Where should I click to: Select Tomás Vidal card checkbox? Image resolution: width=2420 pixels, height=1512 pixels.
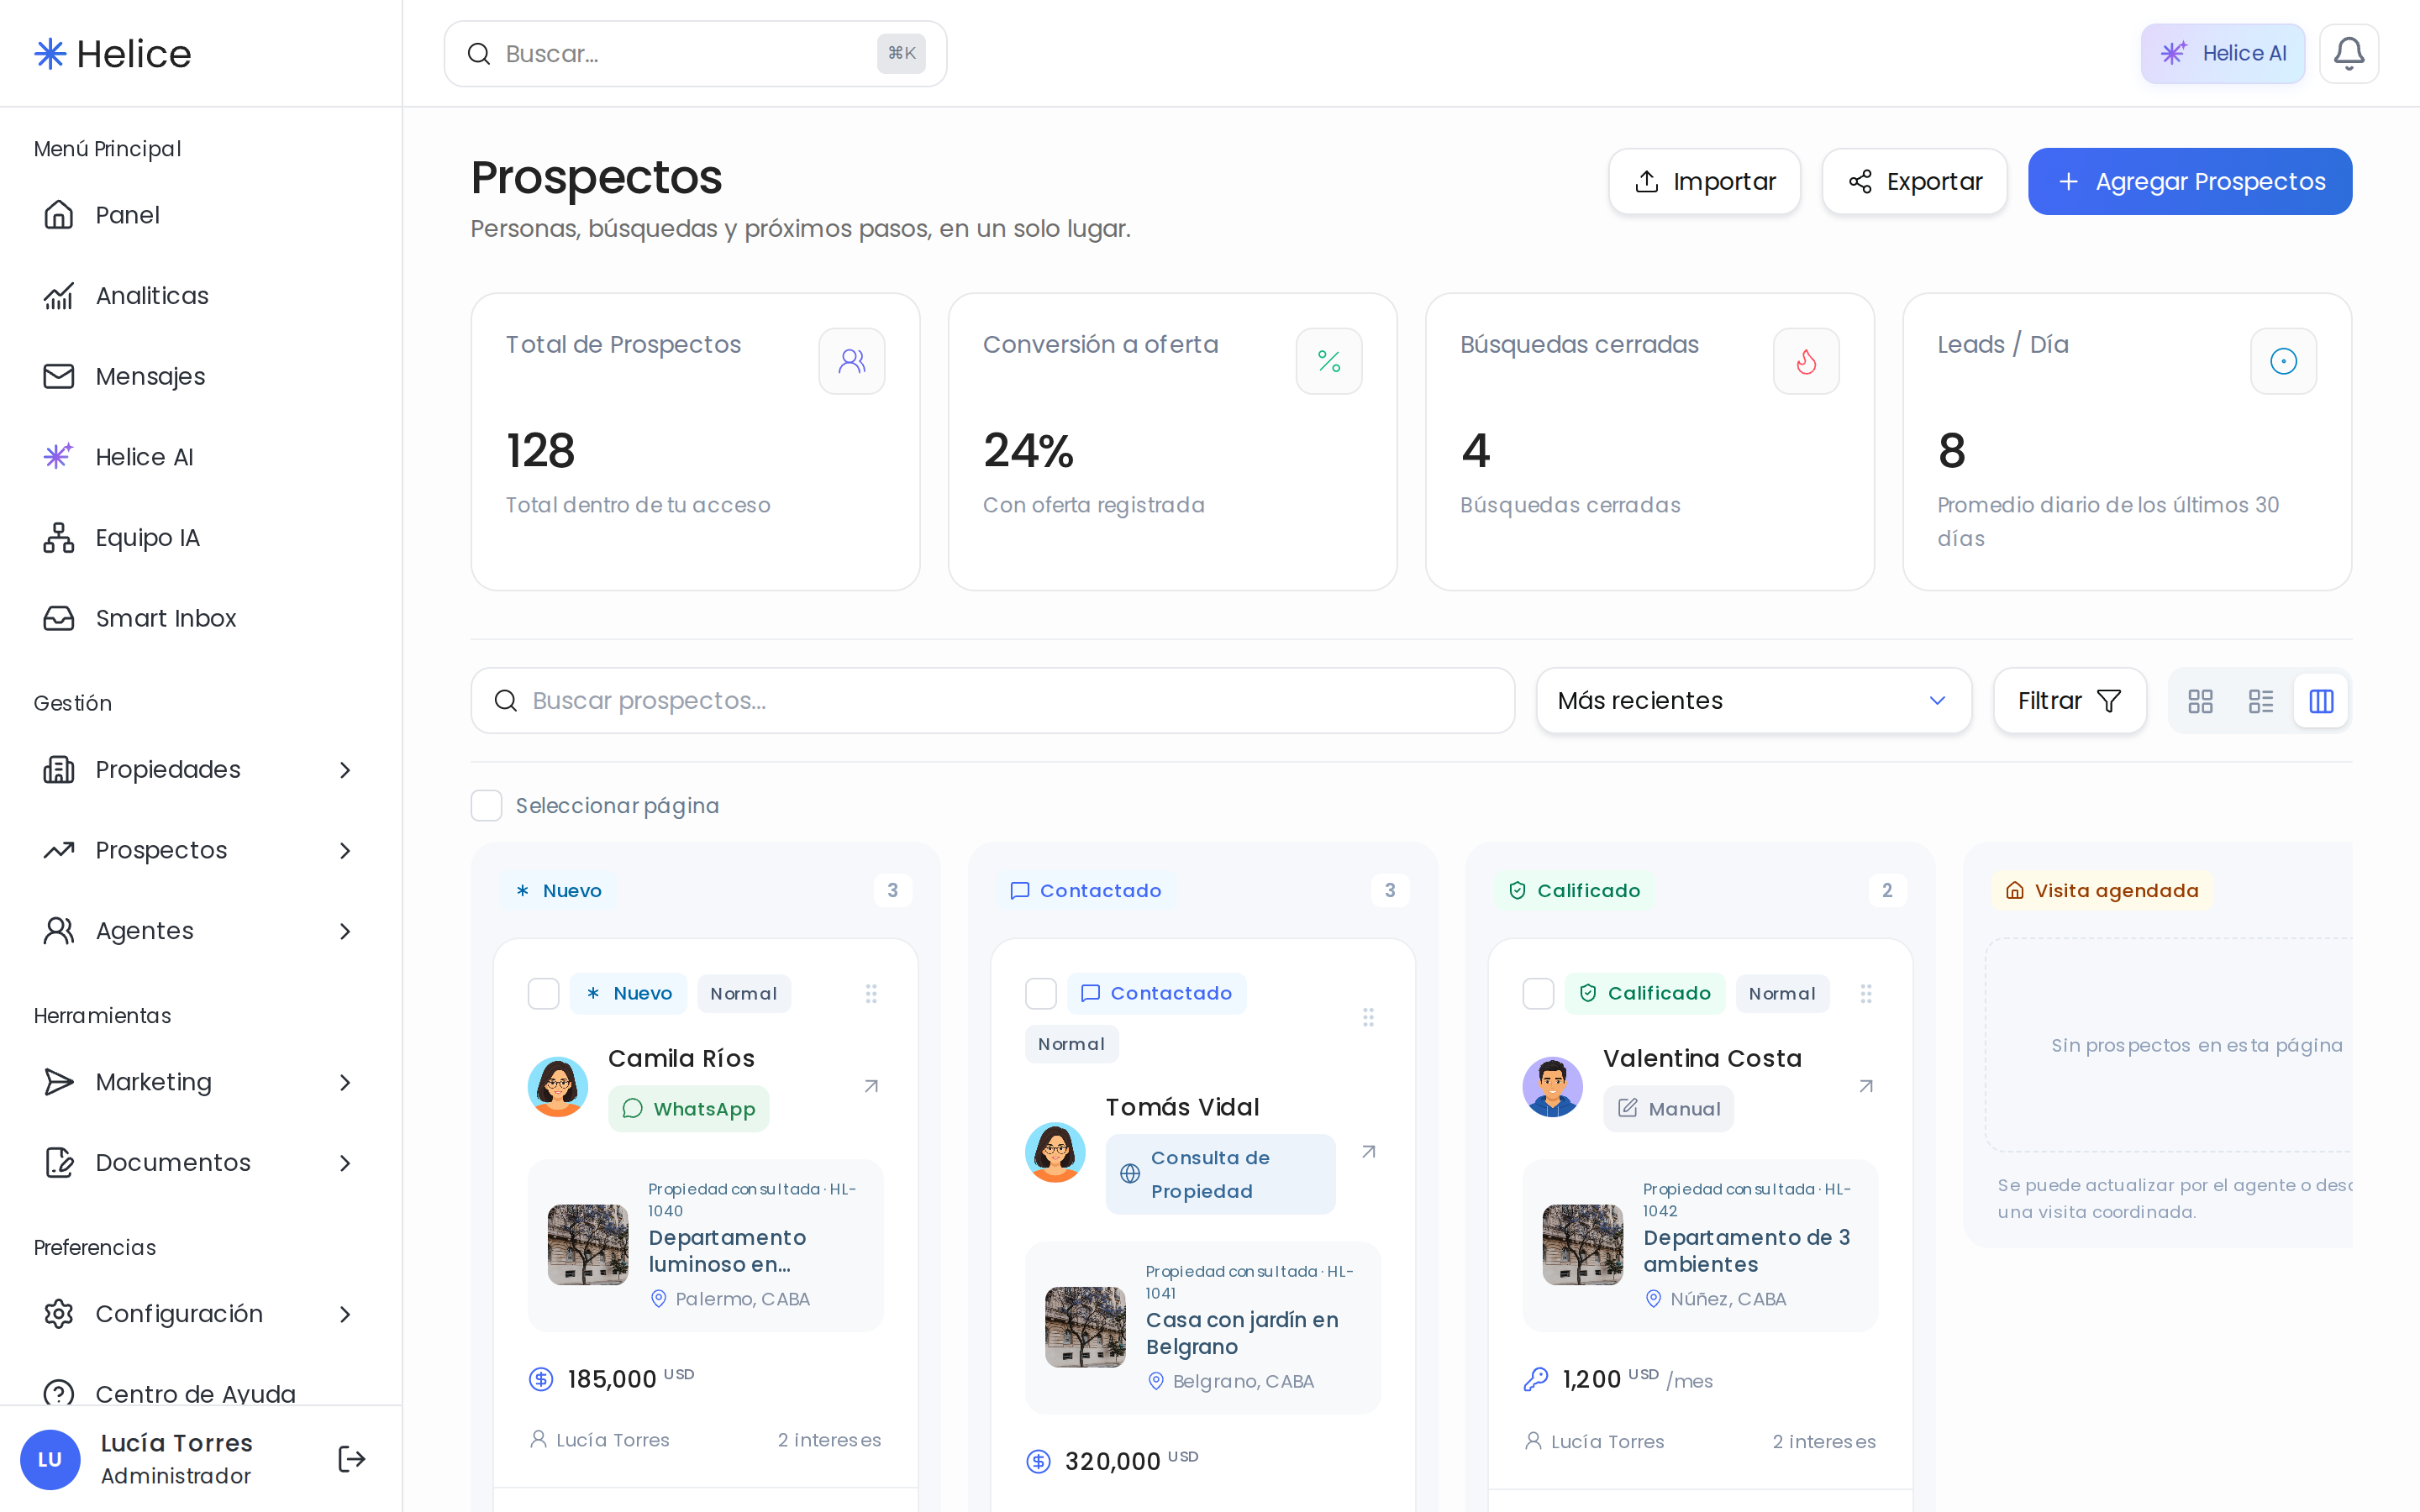click(x=1041, y=993)
